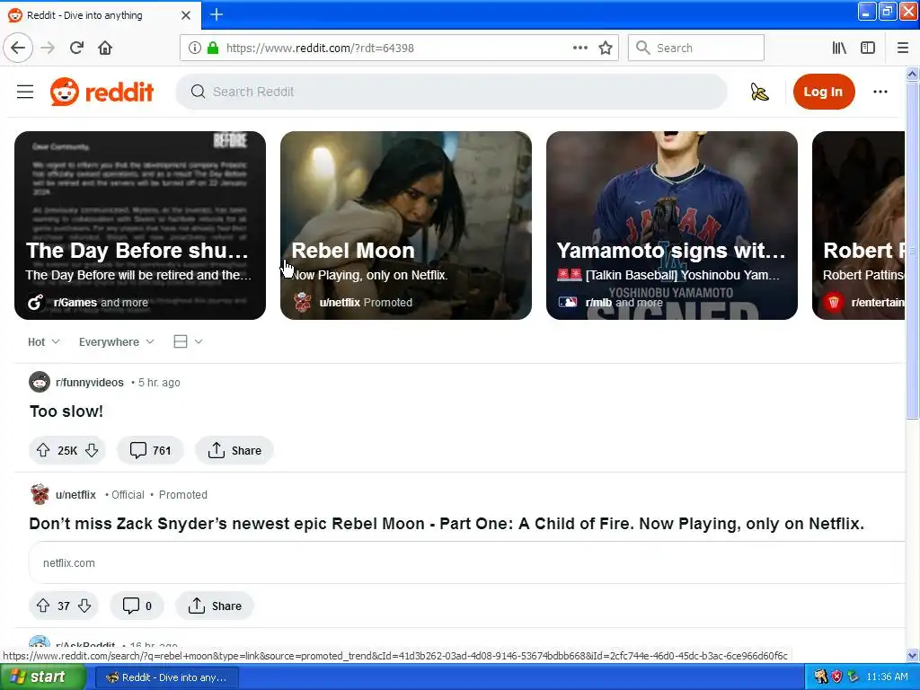Open the Reddit hamburger side menu
The image size is (920, 690).
pos(25,92)
